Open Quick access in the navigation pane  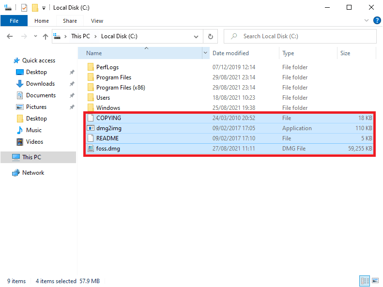[x=39, y=60]
